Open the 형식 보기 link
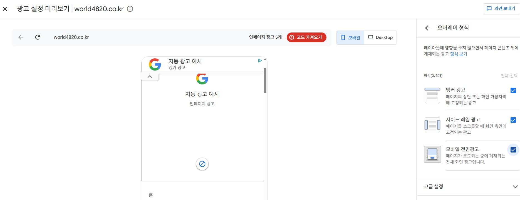The width and height of the screenshot is (520, 200). (x=459, y=54)
